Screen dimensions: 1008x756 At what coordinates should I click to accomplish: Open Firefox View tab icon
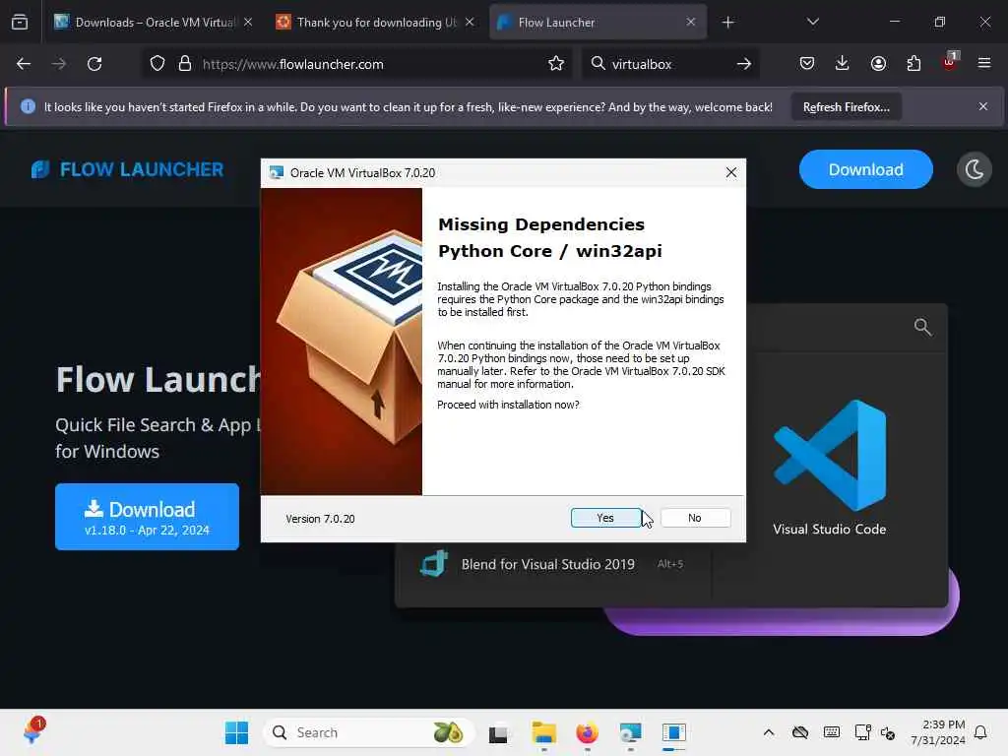[20, 23]
